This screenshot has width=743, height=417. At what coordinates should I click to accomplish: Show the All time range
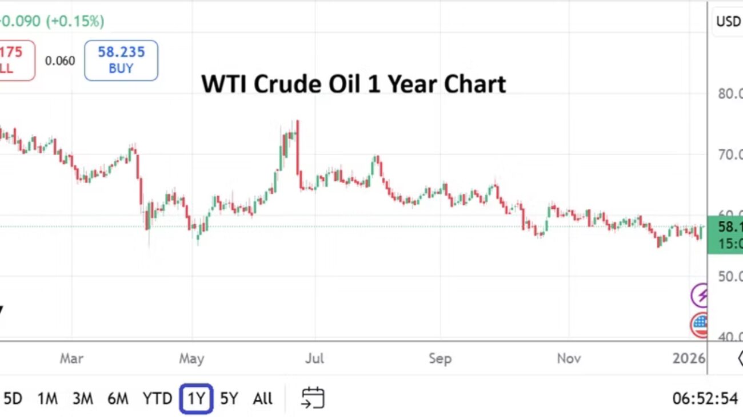[262, 398]
